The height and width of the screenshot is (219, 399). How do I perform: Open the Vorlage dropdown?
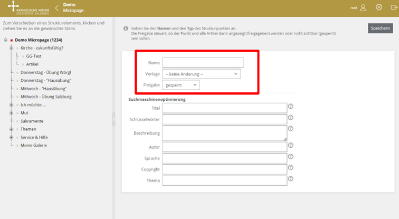[x=201, y=74]
